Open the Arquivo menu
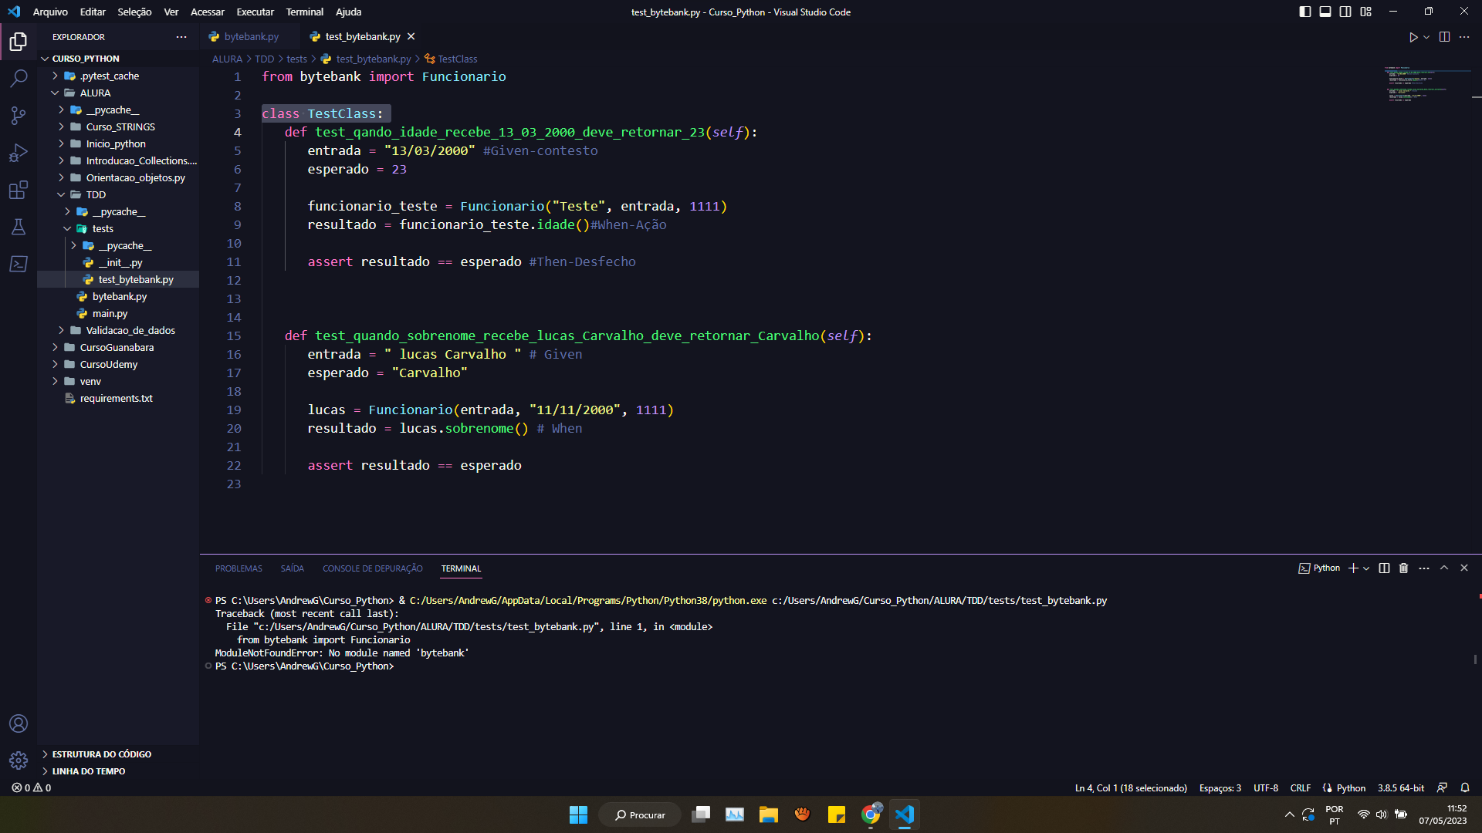This screenshot has width=1482, height=833. click(50, 12)
